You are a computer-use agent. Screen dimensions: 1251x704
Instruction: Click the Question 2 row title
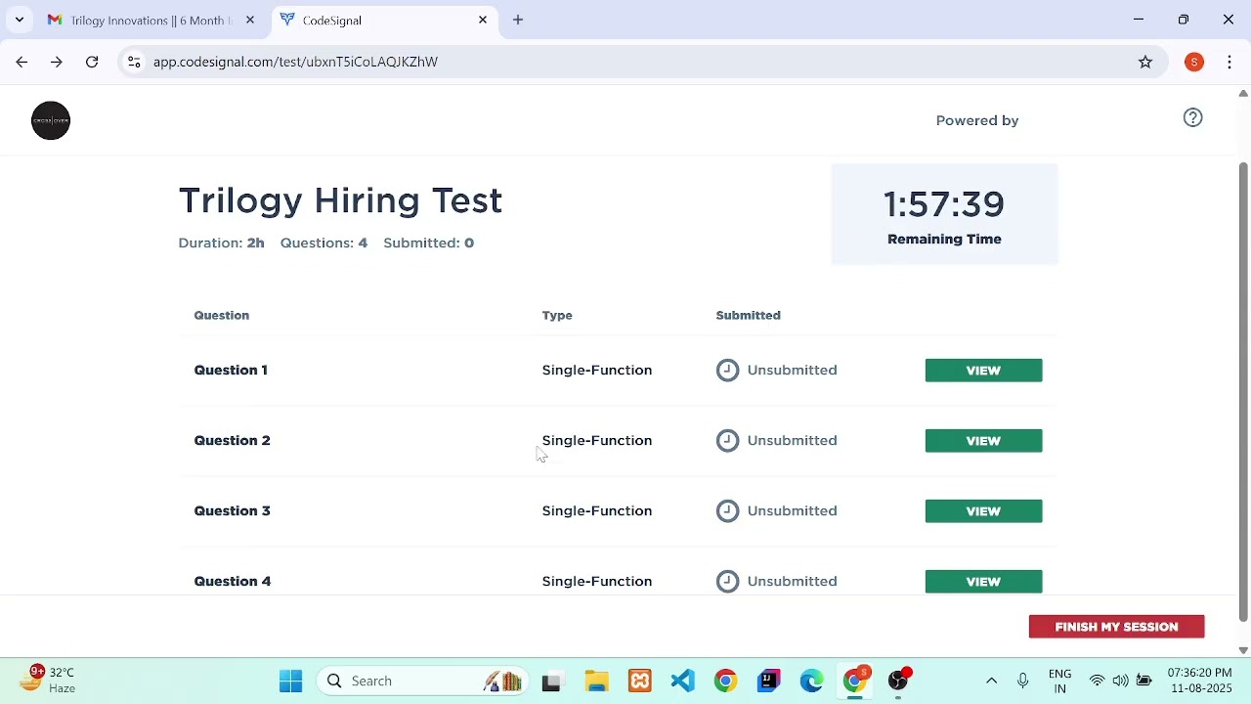(232, 440)
